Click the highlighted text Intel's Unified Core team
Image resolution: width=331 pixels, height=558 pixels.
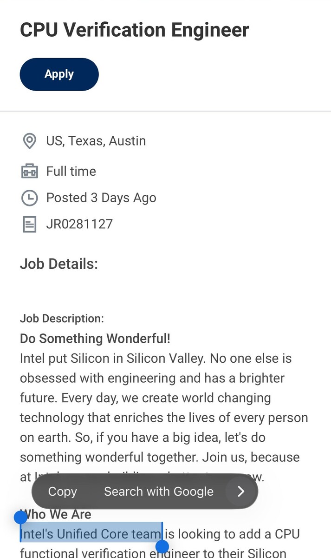[x=91, y=534]
